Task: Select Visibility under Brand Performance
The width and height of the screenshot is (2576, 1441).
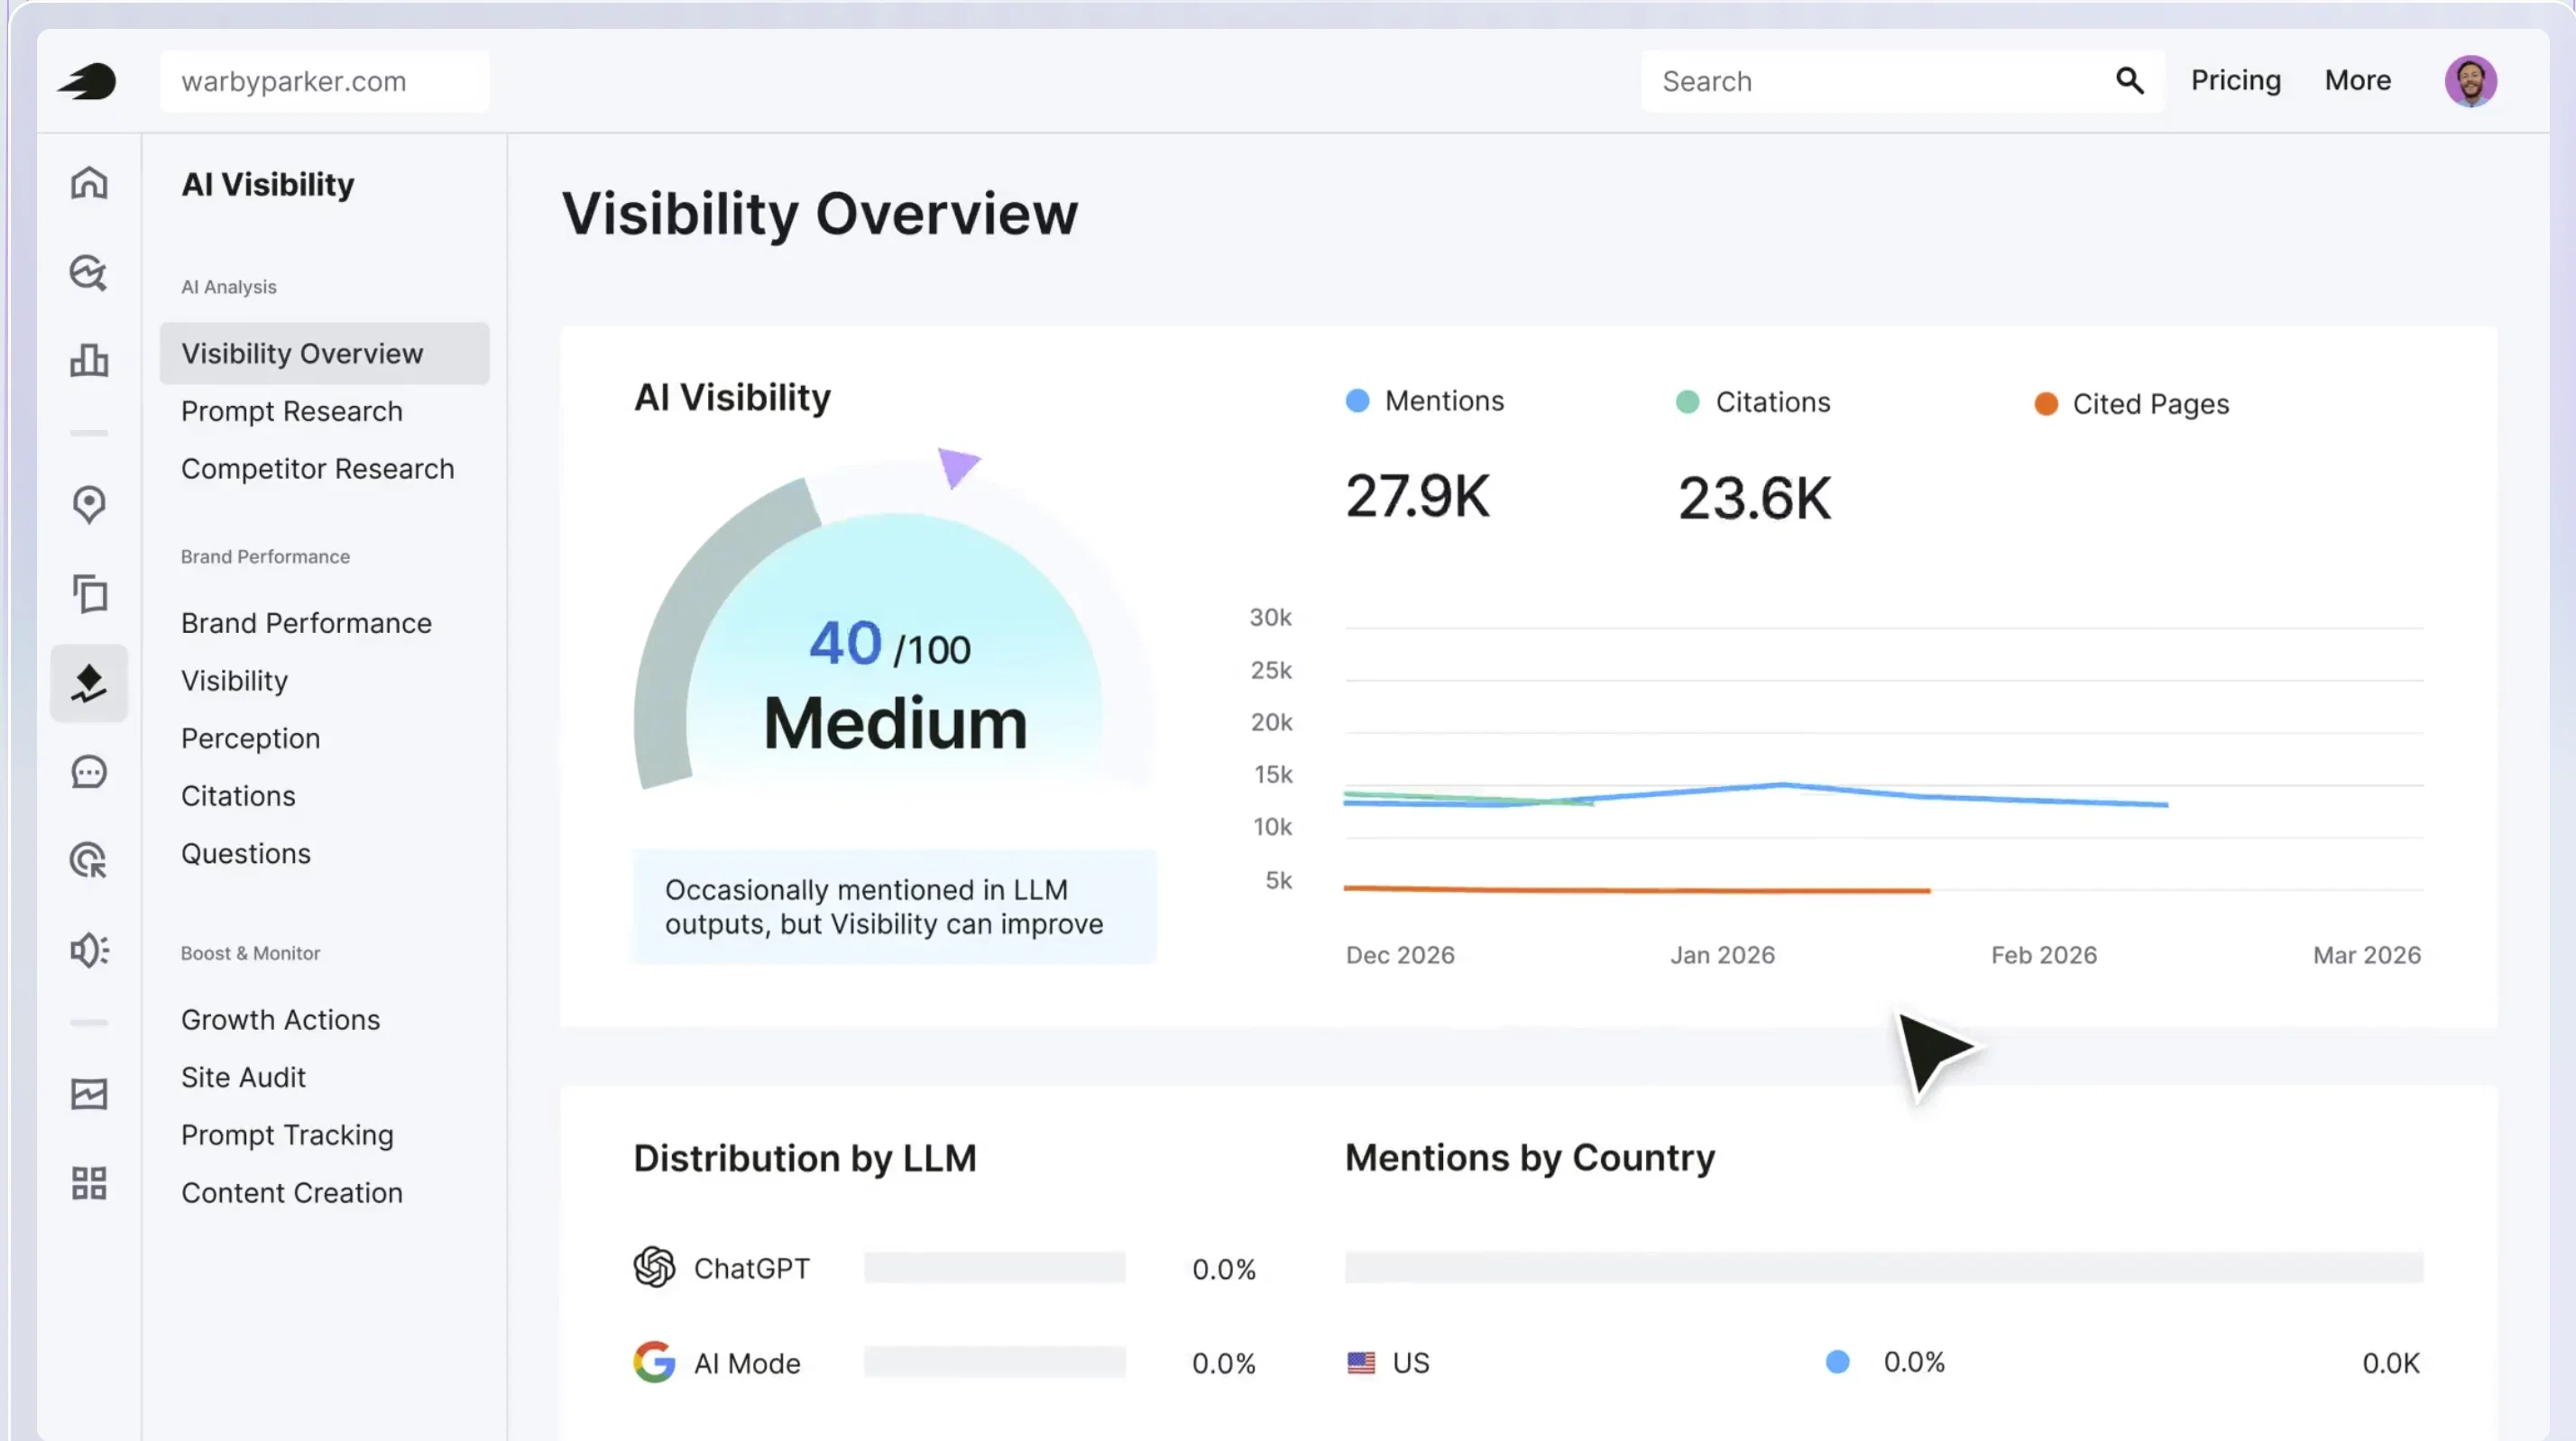Action: pos(235,681)
